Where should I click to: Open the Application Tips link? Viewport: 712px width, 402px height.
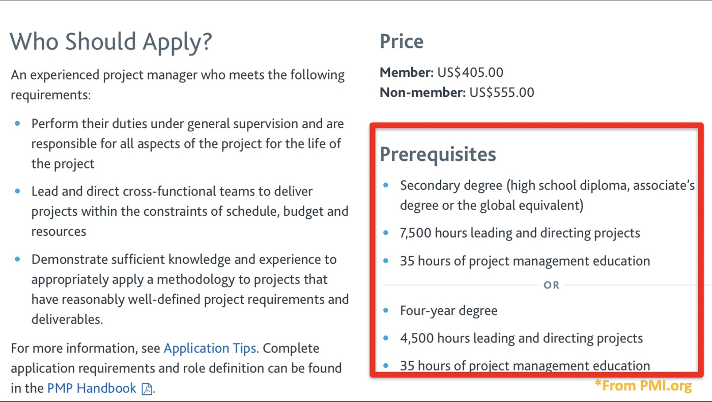(210, 349)
